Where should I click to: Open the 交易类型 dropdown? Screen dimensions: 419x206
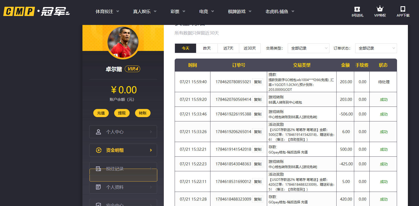(308, 48)
